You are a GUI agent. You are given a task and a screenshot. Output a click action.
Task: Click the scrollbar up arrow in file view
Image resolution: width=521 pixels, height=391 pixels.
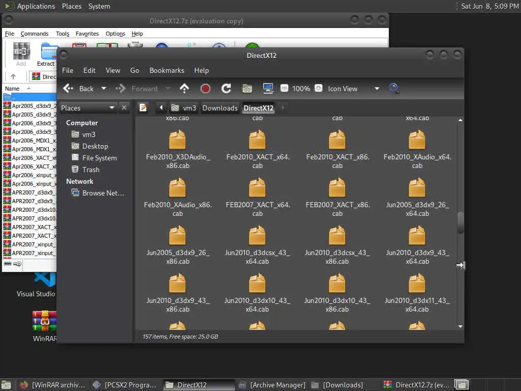click(x=460, y=120)
